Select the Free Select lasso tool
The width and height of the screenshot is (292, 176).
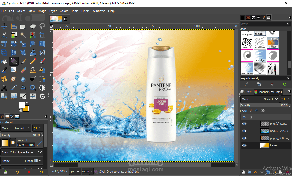click(42, 26)
